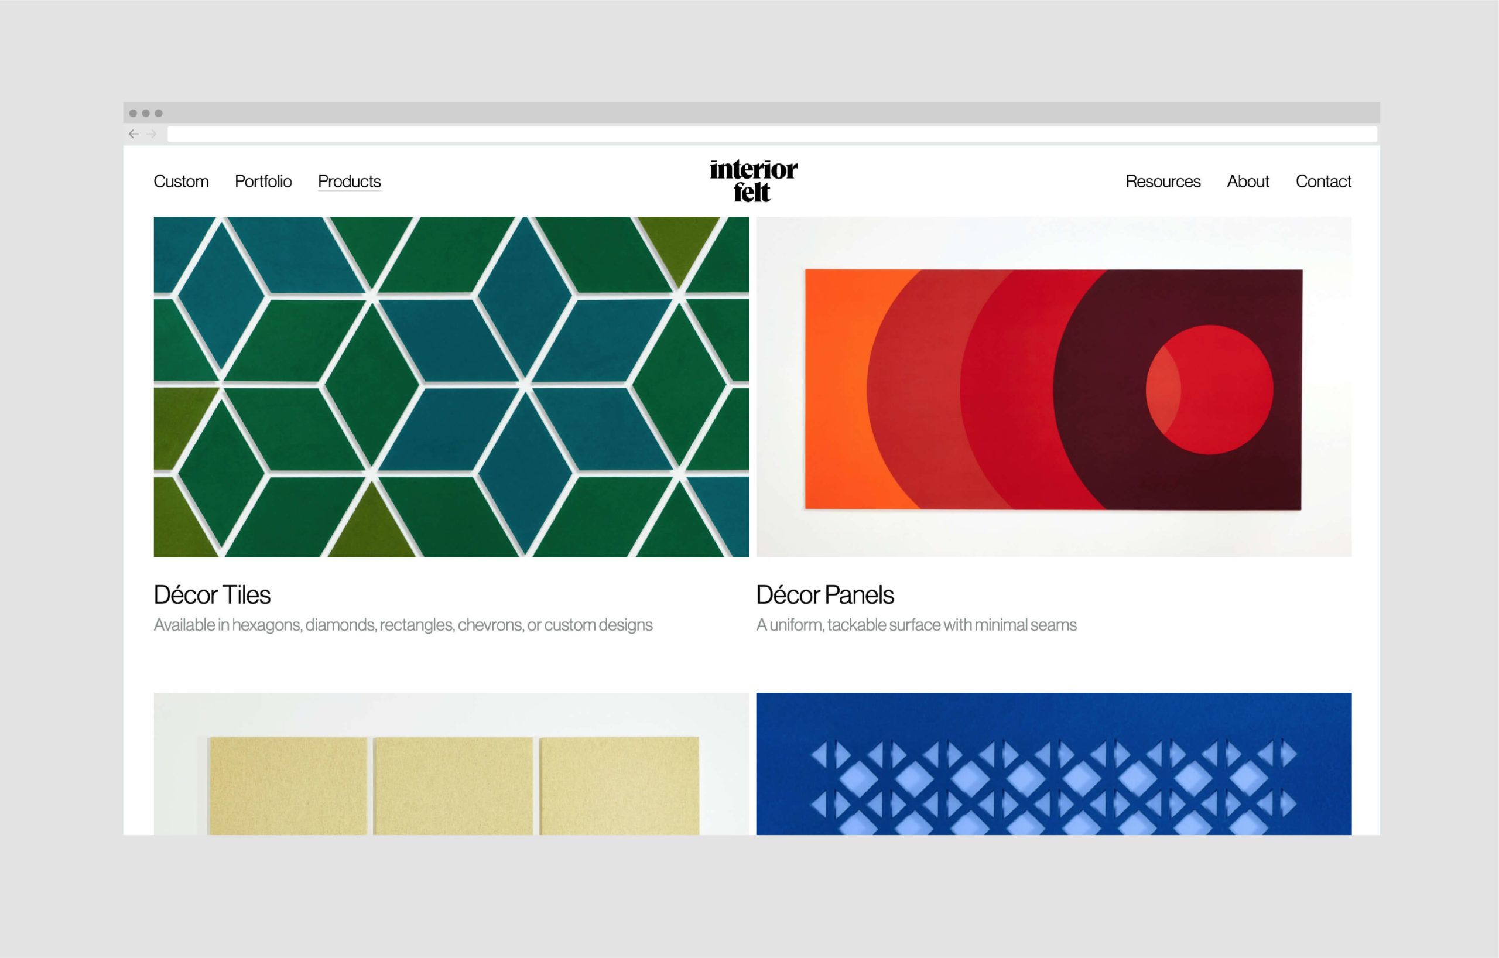Open the blue lattice pattern thumbnail
Screen dimensions: 1499x958
coord(1053,764)
